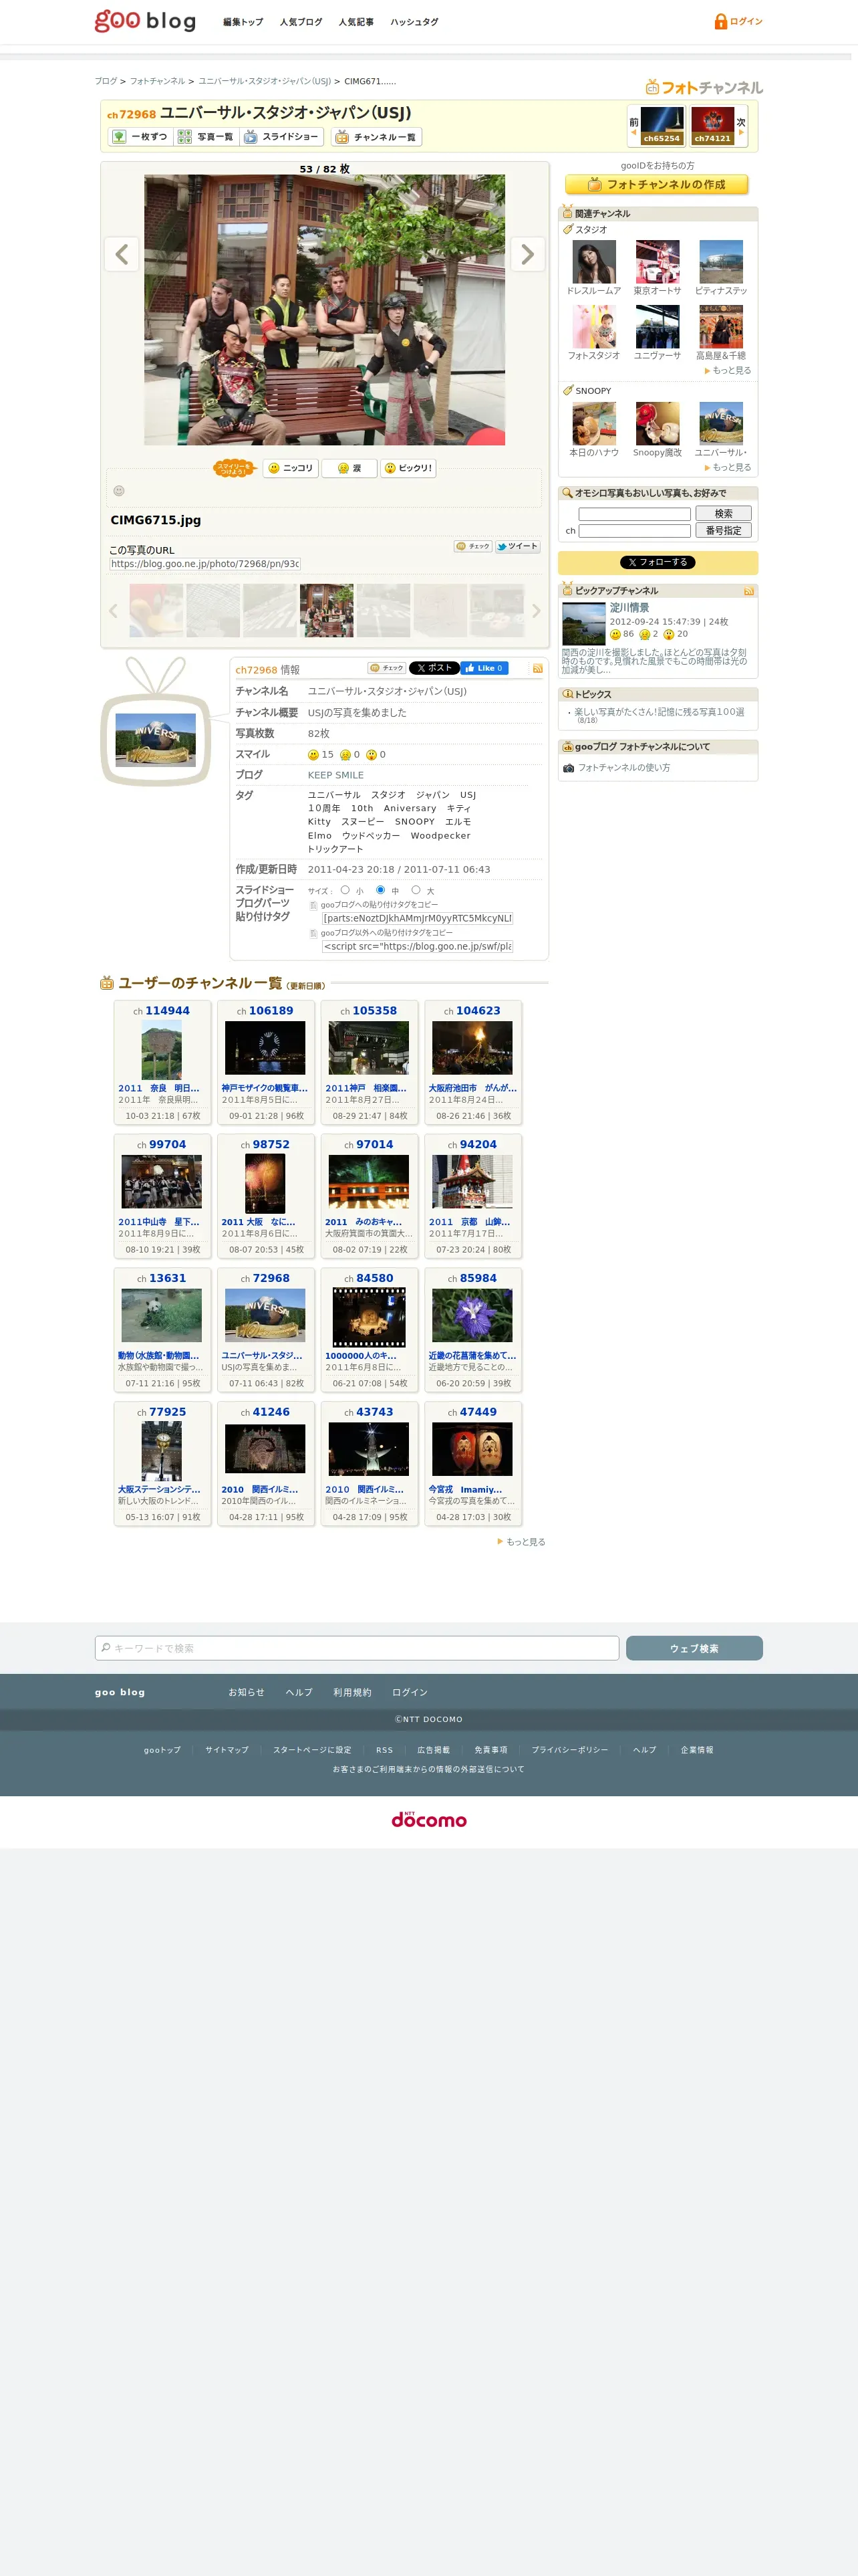This screenshot has height=2576, width=858.
Task: Select slideshow size 小 radio
Action: click(x=345, y=889)
